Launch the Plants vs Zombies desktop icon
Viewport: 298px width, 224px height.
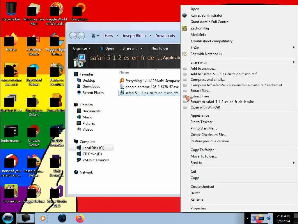[57, 74]
